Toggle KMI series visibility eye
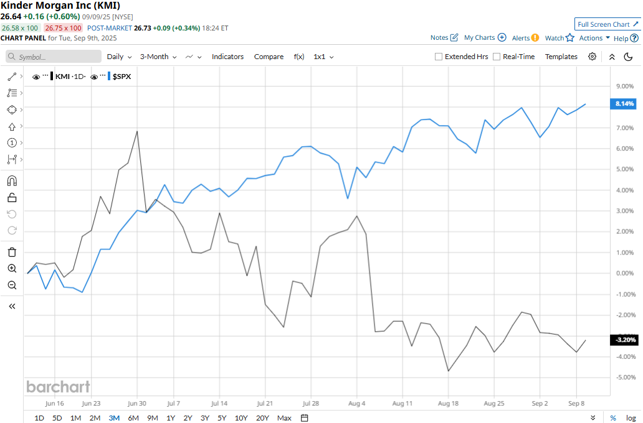The width and height of the screenshot is (643, 423). coord(36,77)
